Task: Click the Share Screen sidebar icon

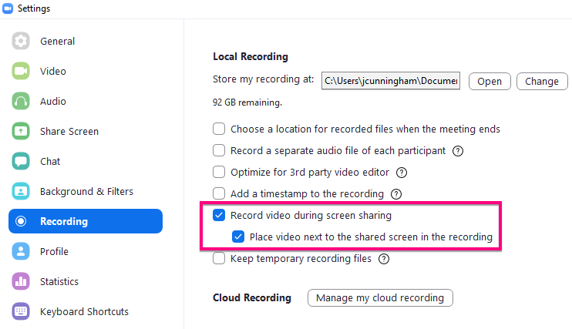Action: [21, 132]
